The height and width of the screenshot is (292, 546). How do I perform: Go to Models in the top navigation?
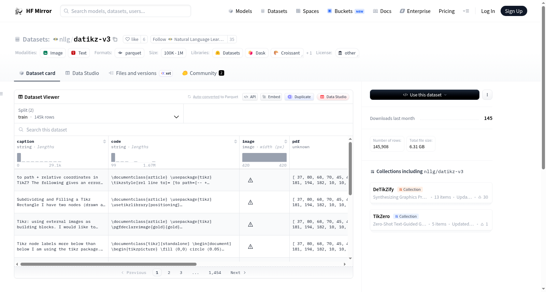click(x=240, y=11)
